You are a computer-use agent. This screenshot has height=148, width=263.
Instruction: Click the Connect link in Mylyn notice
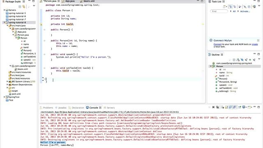pyautogui.click(x=217, y=44)
